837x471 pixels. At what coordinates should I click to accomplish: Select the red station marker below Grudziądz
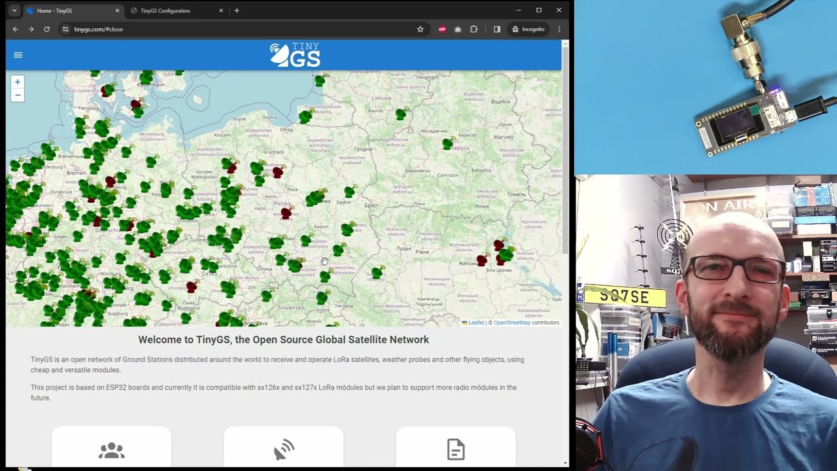pos(277,172)
